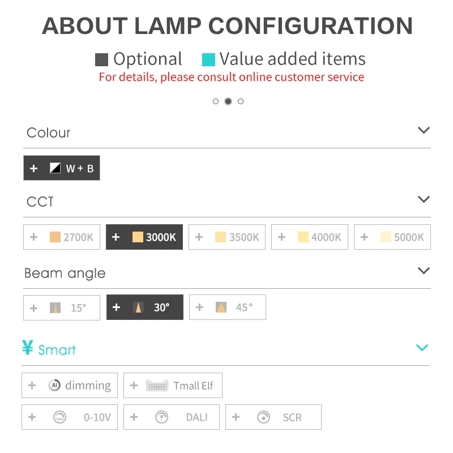This screenshot has width=453, height=453.
Task: Collapse the CCT section chevron
Action: pos(424,199)
